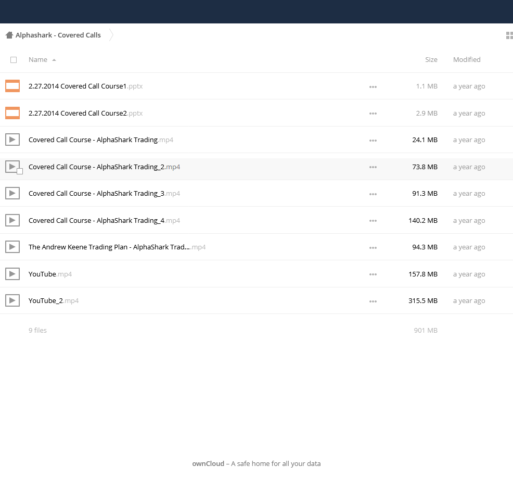Click modified date of YouTube_2.mp4 row
This screenshot has height=479, width=513.
click(x=469, y=300)
